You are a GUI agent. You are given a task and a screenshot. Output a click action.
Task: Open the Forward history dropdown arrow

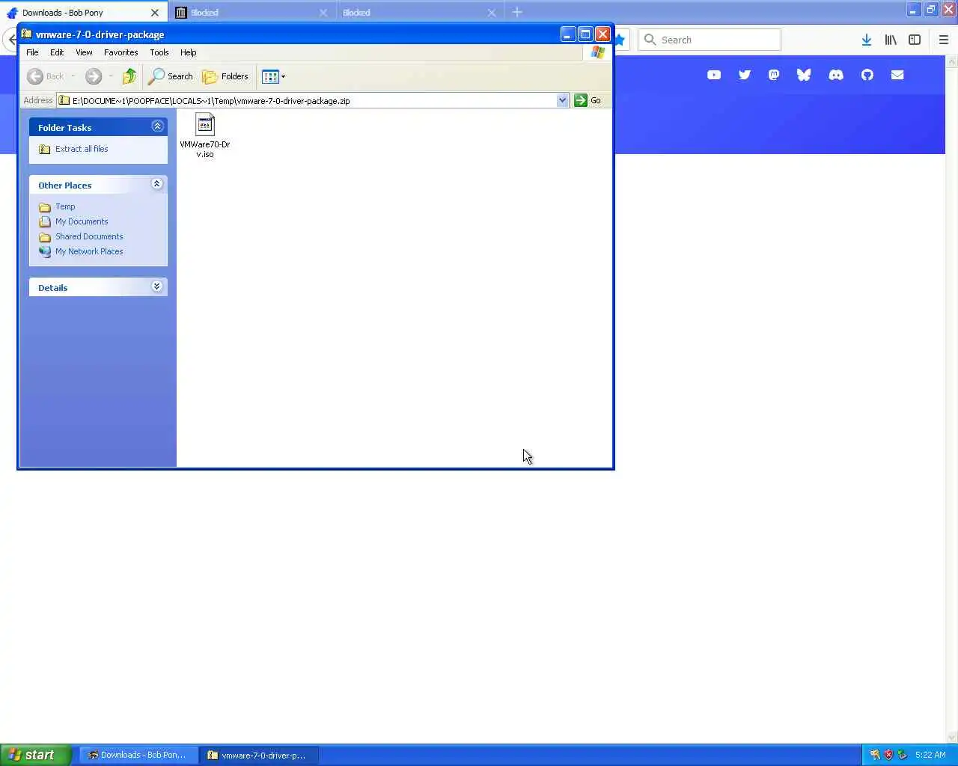(x=111, y=76)
